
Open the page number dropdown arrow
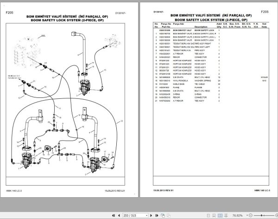[146, 215]
